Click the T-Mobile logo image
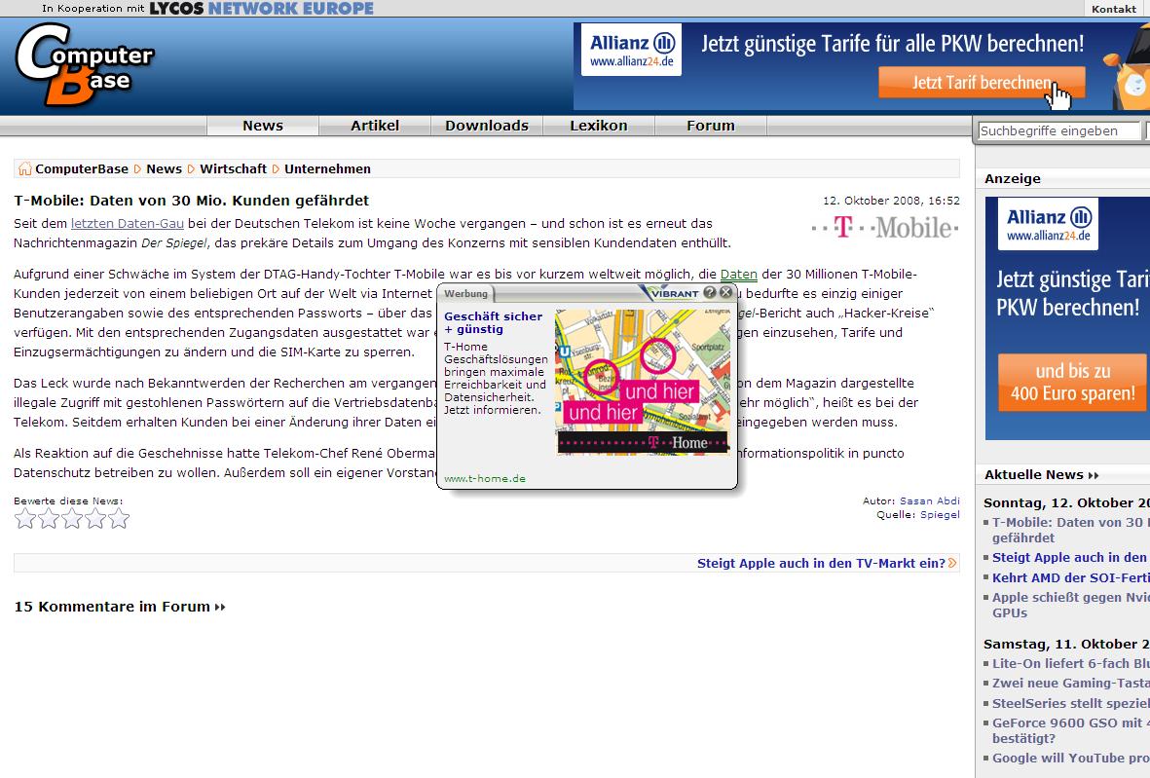The image size is (1150, 778). coord(885,227)
